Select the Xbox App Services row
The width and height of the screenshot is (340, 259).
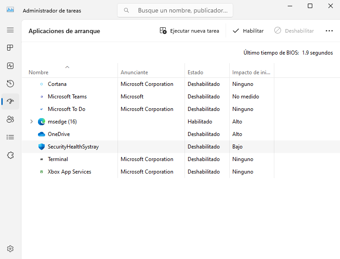pyautogui.click(x=69, y=172)
